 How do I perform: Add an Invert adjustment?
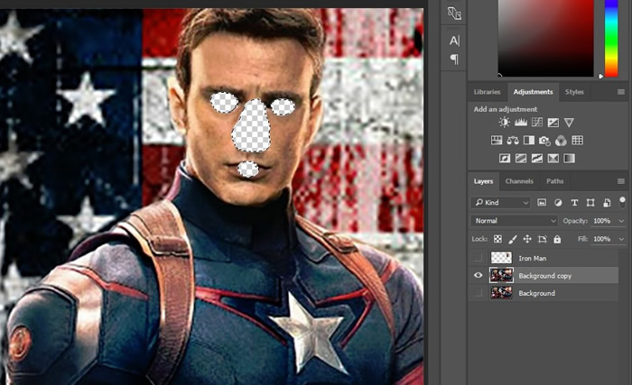pyautogui.click(x=505, y=159)
